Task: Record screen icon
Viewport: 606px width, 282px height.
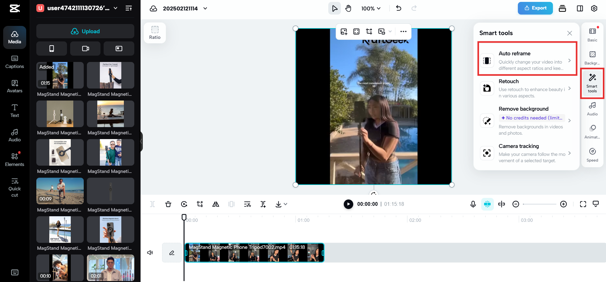Action: coord(119,48)
